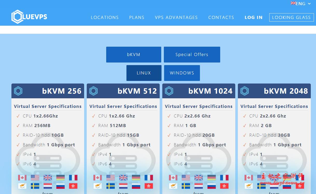This screenshot has height=194, width=316.
Task: Select Germany flag in bKVM 256 card
Action: pos(60,178)
